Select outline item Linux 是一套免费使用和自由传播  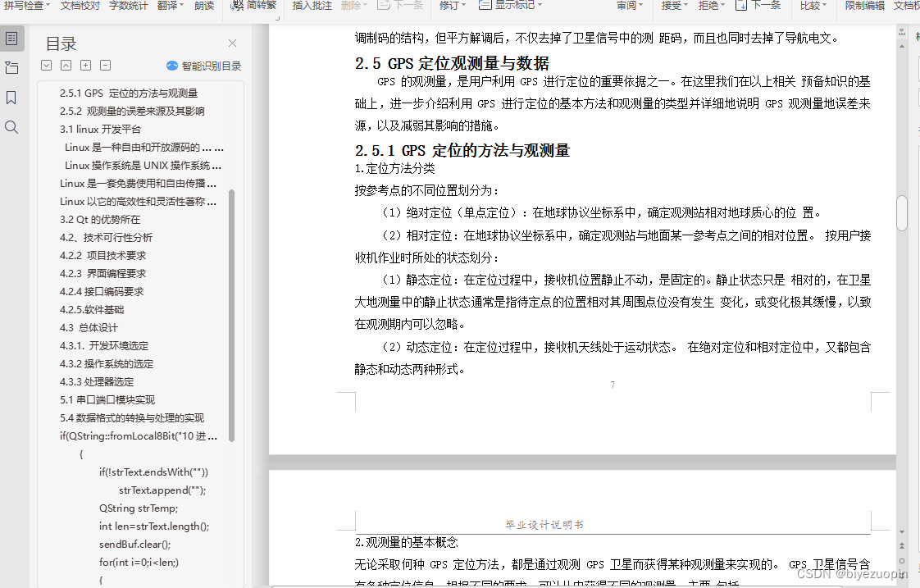click(138, 184)
